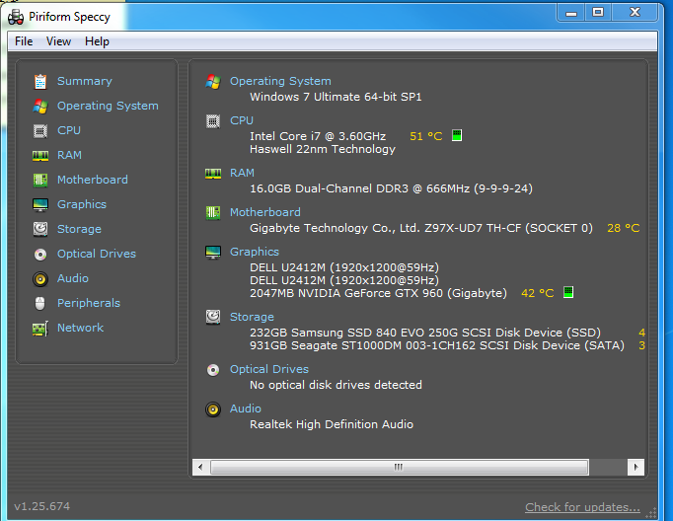Click the Storage drive icon in summary panel
The image size is (673, 521).
point(213,317)
